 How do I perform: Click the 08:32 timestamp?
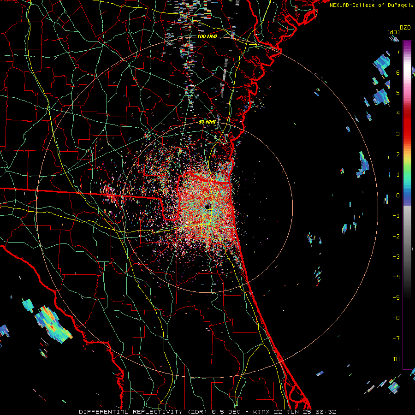326,412
